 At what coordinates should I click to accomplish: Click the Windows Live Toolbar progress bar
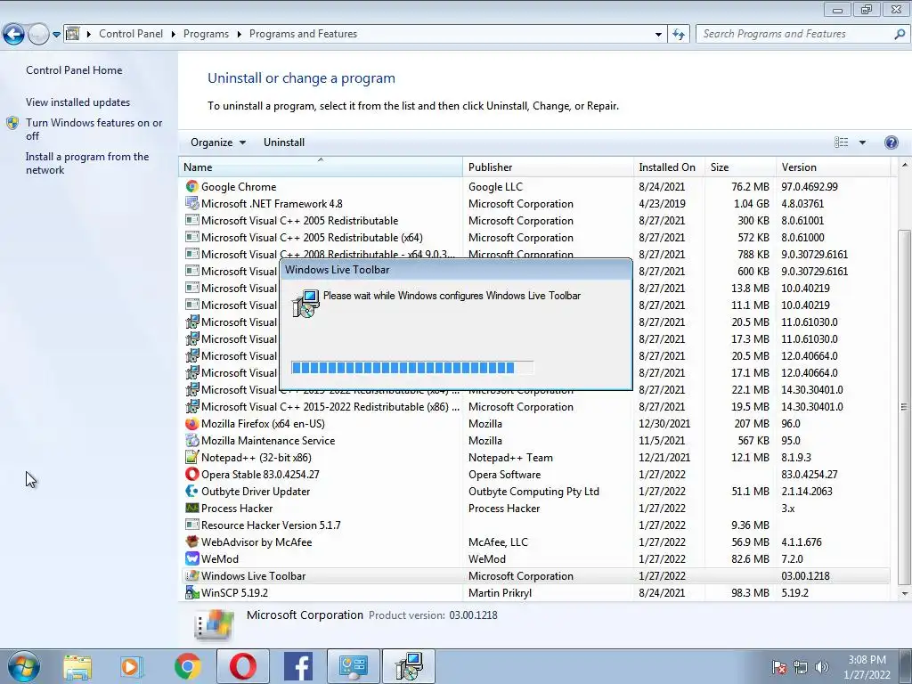point(411,367)
